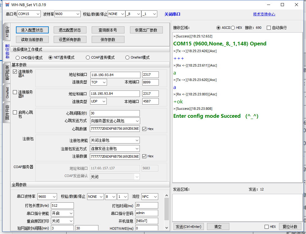Open 串口指令使能 dropdown
Image resolution: width=306 pixels, height=234 pixels.
point(63,213)
